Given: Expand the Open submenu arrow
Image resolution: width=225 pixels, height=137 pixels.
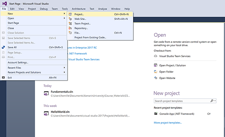Looking at the screenshot, I should pos(64,18).
